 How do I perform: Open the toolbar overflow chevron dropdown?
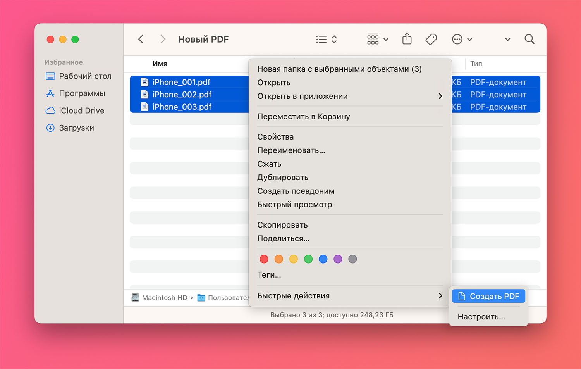pos(507,40)
